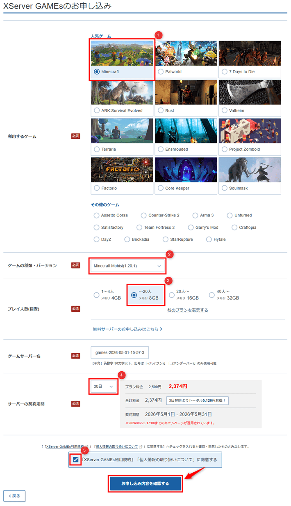Choose Project Zomboid radio button
The height and width of the screenshot is (506, 291).
coord(224,149)
